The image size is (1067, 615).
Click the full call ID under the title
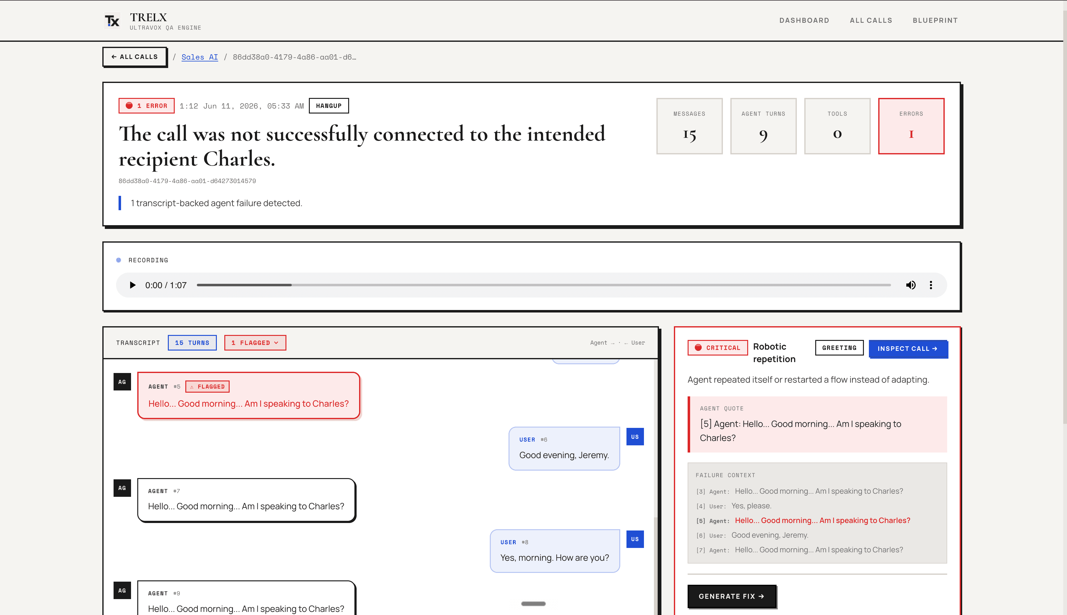click(187, 181)
